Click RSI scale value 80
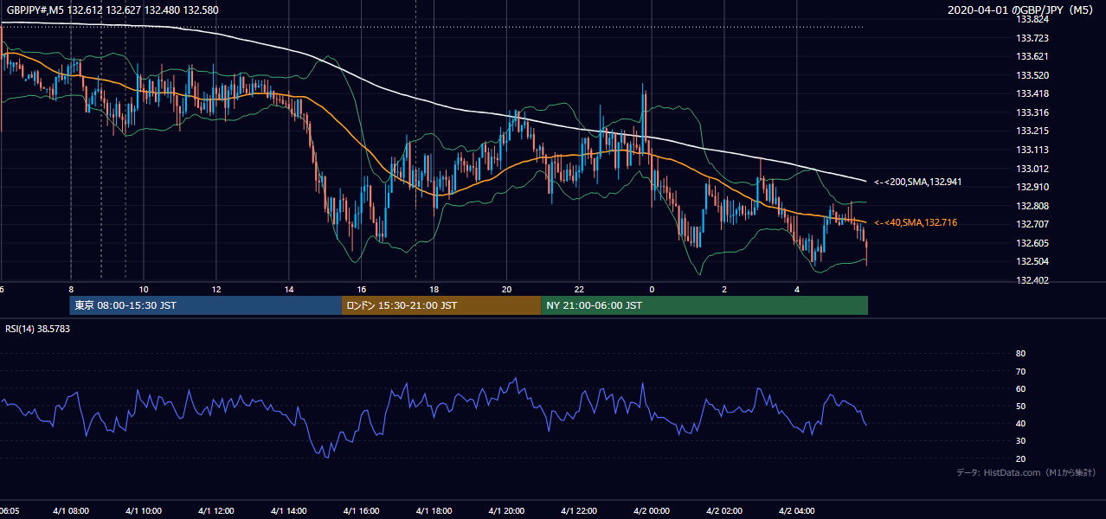 click(1020, 354)
